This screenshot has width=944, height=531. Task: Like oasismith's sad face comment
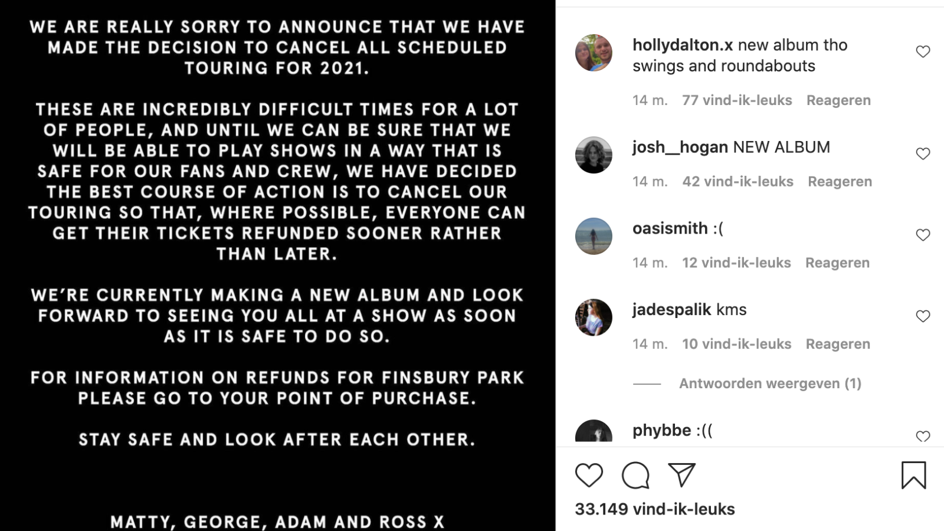923,235
